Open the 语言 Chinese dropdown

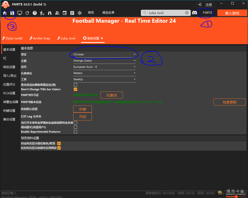[104, 54]
